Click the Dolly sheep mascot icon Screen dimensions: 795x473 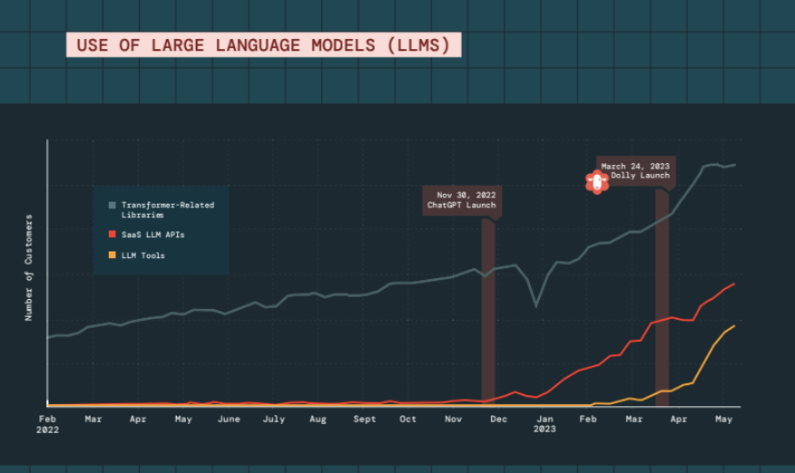pos(597,182)
